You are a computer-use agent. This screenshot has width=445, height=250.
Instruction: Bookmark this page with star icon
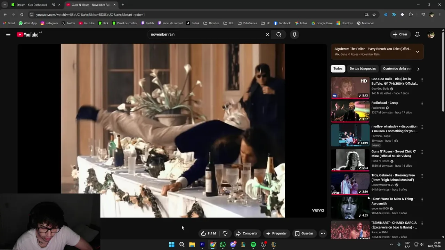[x=374, y=15]
